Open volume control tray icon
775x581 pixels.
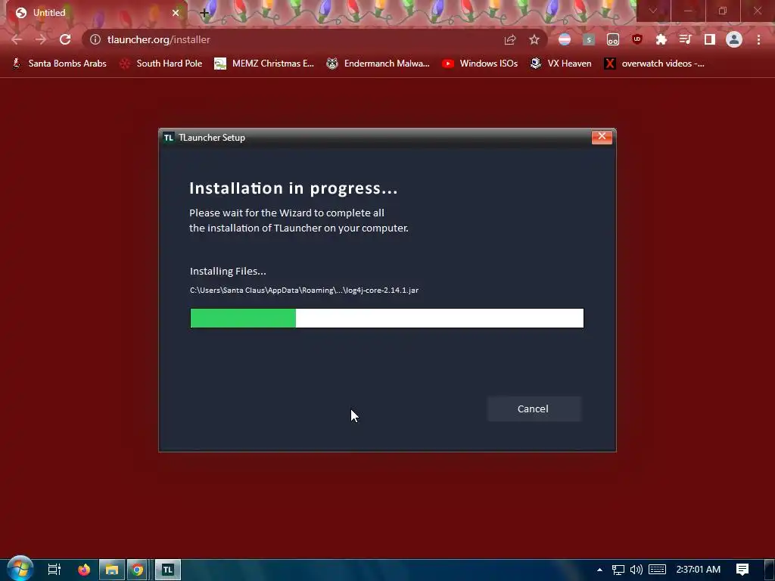636,570
